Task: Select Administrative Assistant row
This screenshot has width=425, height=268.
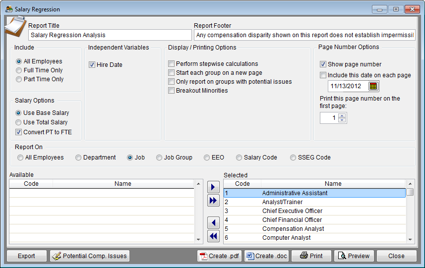Action: coord(315,193)
